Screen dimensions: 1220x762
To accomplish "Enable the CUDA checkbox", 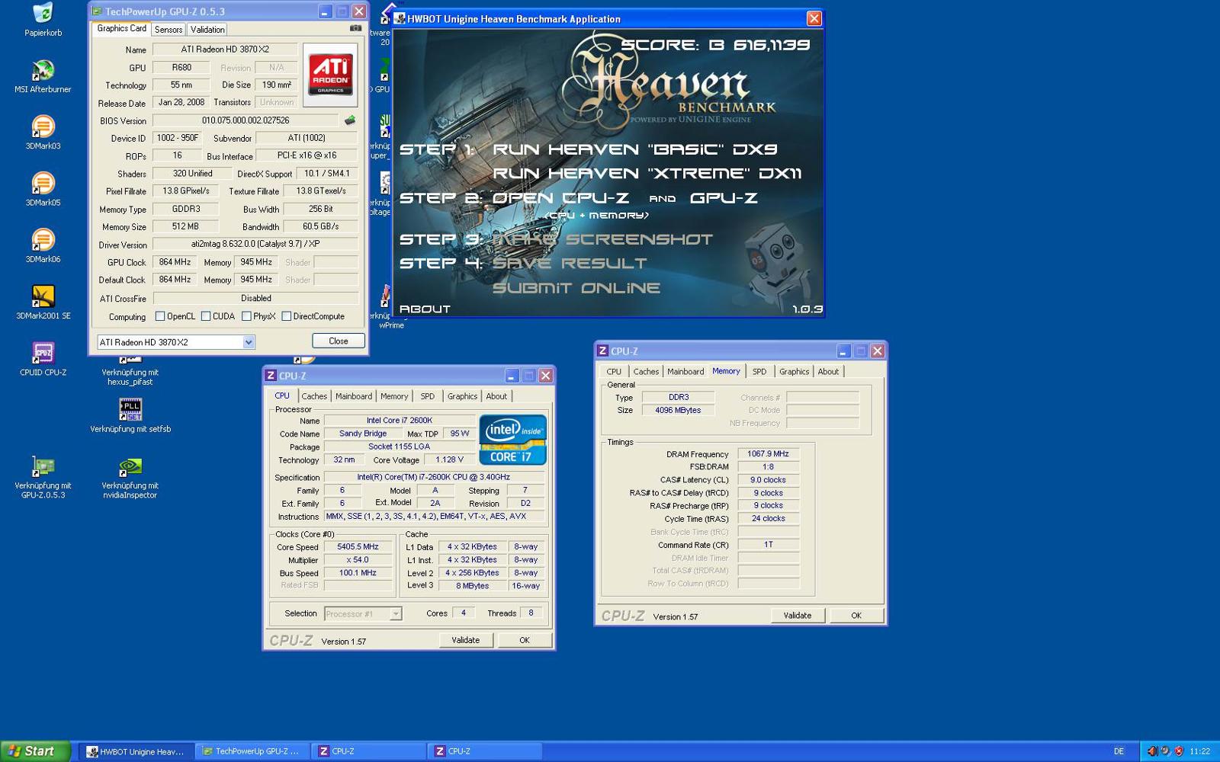I will (x=205, y=315).
